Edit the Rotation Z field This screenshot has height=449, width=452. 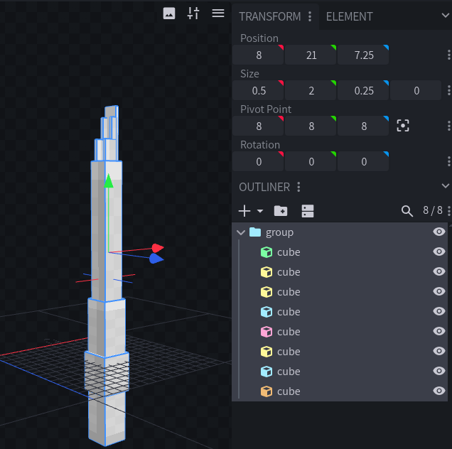363,161
